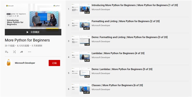Image resolution: width=192 pixels, height=97 pixels.
Task: Click the share arrow icon
Action: pyautogui.click(x=22, y=52)
